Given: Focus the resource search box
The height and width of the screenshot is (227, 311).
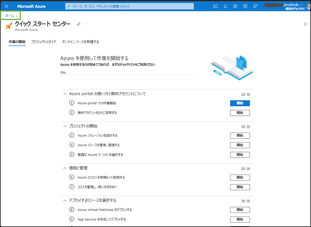Looking at the screenshot, I should coord(129,6).
